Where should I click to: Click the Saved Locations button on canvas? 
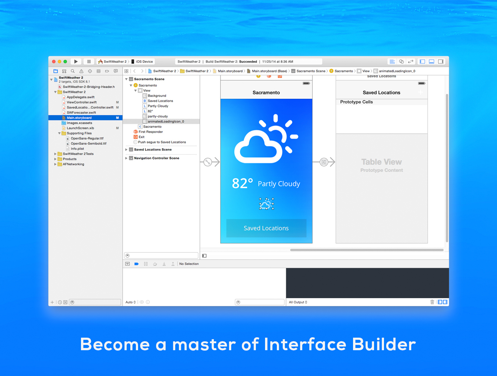[x=266, y=228]
